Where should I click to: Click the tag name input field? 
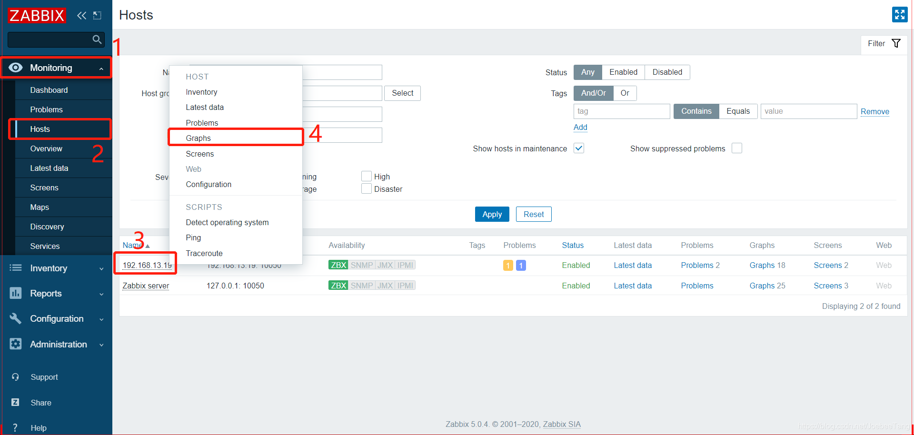(622, 111)
